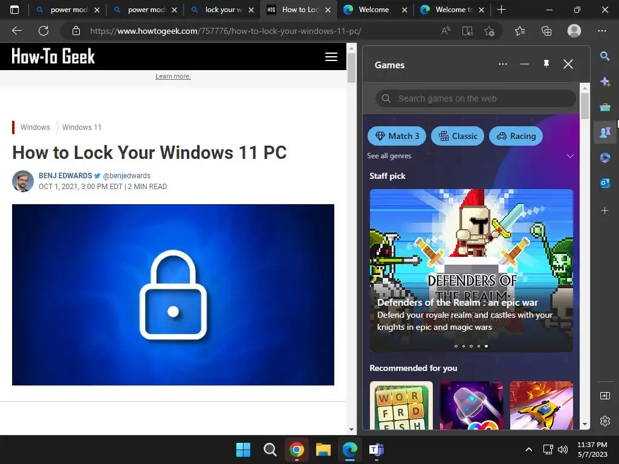This screenshot has height=464, width=619.
Task: Expand See all genres chevron
Action: point(570,156)
